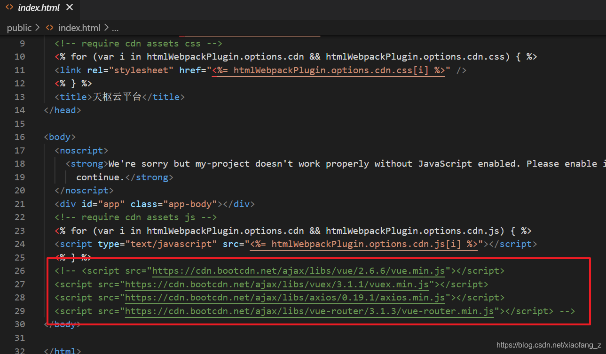Open the vuex.min.js CDN URL
This screenshot has width=606, height=354.
click(x=277, y=284)
